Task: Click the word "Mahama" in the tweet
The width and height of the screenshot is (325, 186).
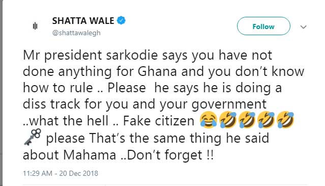Action: [90, 155]
